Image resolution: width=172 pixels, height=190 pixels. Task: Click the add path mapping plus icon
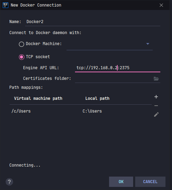156,97
